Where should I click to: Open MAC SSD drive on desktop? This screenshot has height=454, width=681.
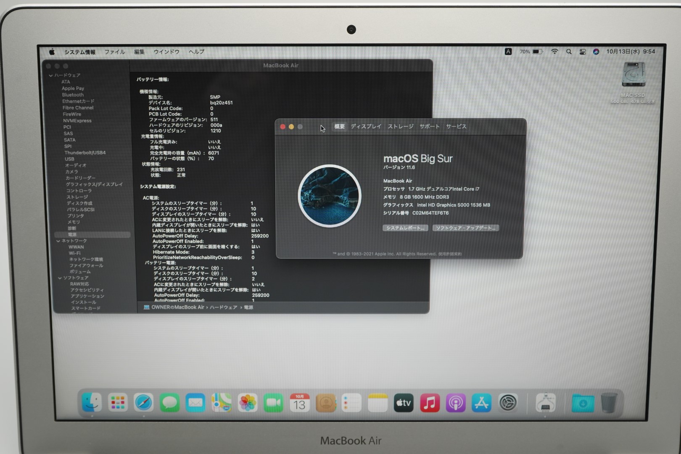coord(633,75)
